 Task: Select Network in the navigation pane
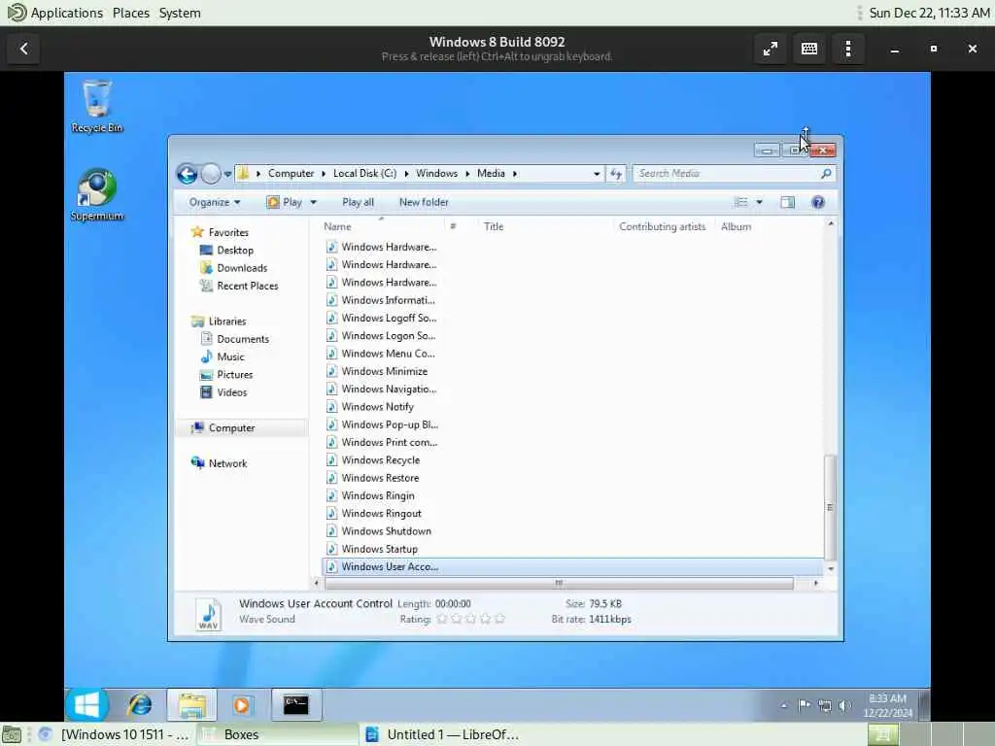[x=227, y=463]
